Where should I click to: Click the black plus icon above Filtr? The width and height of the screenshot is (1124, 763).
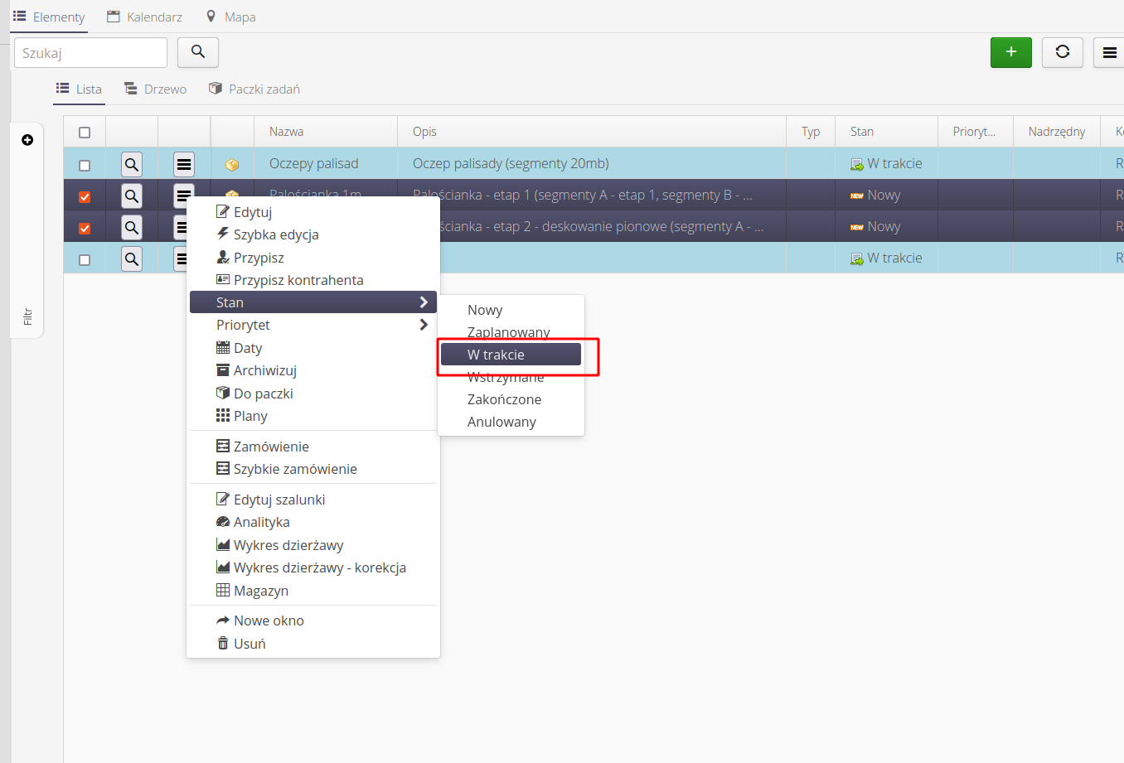pyautogui.click(x=27, y=140)
